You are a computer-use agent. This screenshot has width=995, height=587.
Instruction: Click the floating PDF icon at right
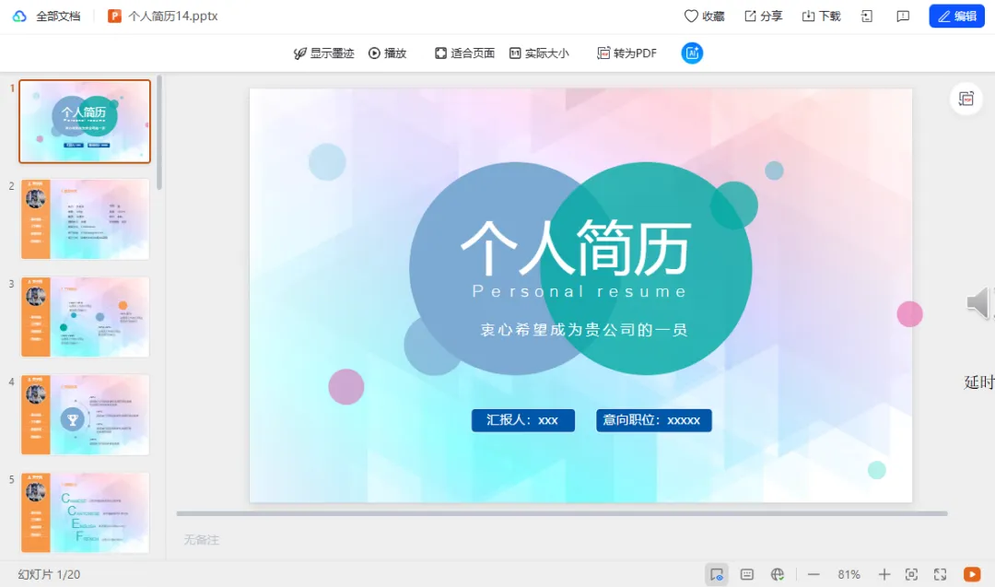tap(966, 99)
